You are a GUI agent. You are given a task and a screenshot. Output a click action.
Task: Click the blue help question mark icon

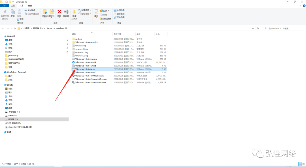(x=304, y=6)
